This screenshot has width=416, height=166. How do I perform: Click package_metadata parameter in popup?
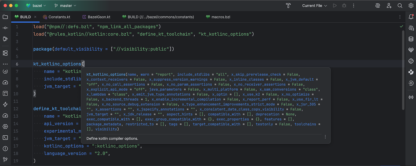coord(104,124)
